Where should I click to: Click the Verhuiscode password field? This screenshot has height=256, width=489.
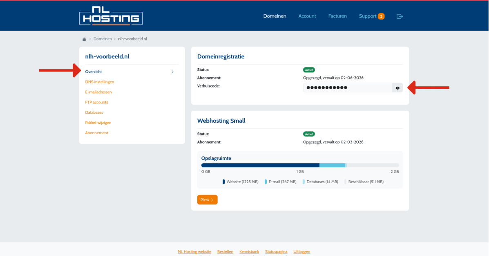(347, 88)
